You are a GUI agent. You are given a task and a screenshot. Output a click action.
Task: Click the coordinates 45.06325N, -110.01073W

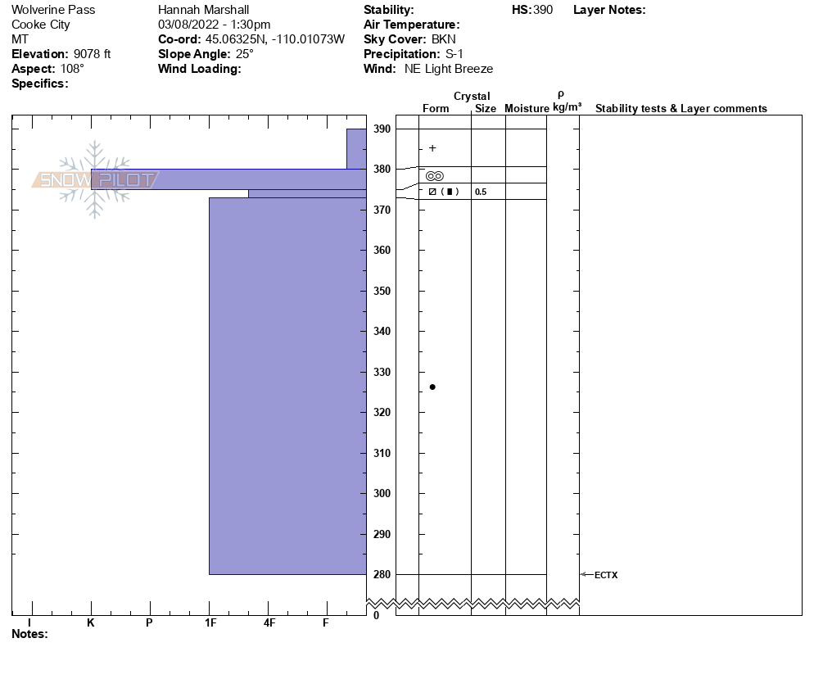[x=274, y=39]
